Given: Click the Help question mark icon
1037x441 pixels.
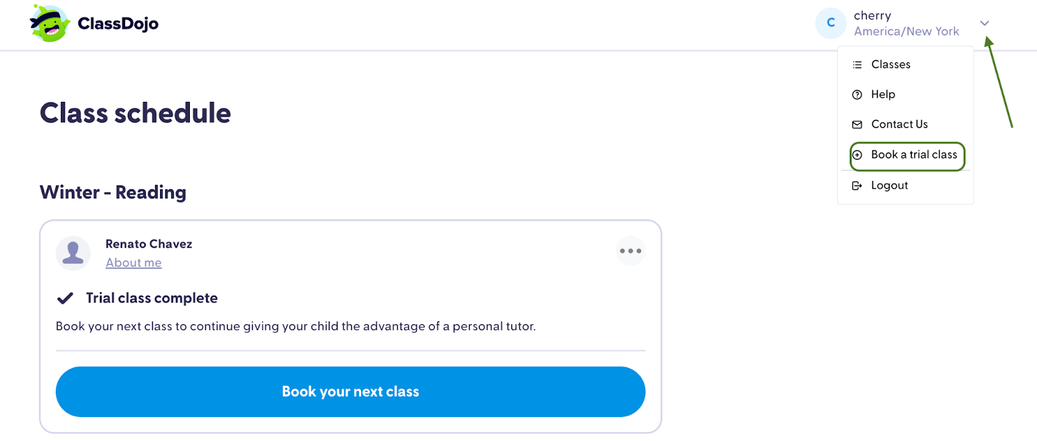Looking at the screenshot, I should click(857, 94).
